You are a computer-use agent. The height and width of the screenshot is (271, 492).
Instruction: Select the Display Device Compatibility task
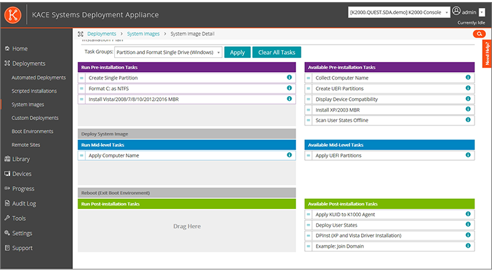390,99
